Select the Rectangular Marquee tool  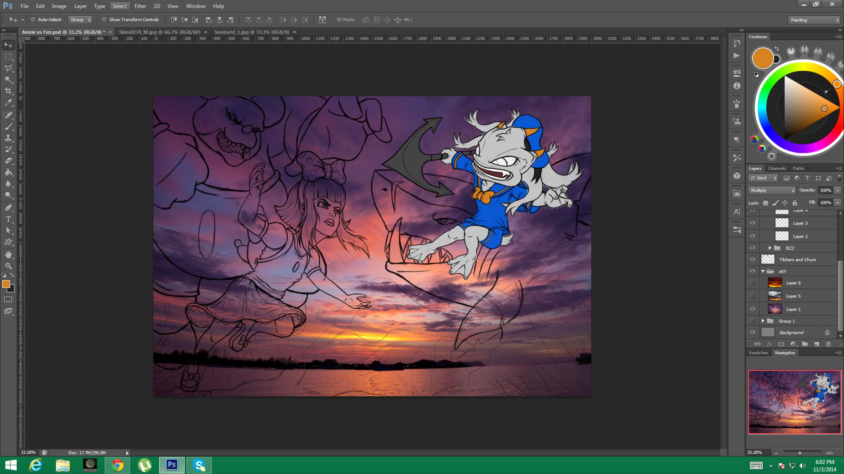coord(8,57)
